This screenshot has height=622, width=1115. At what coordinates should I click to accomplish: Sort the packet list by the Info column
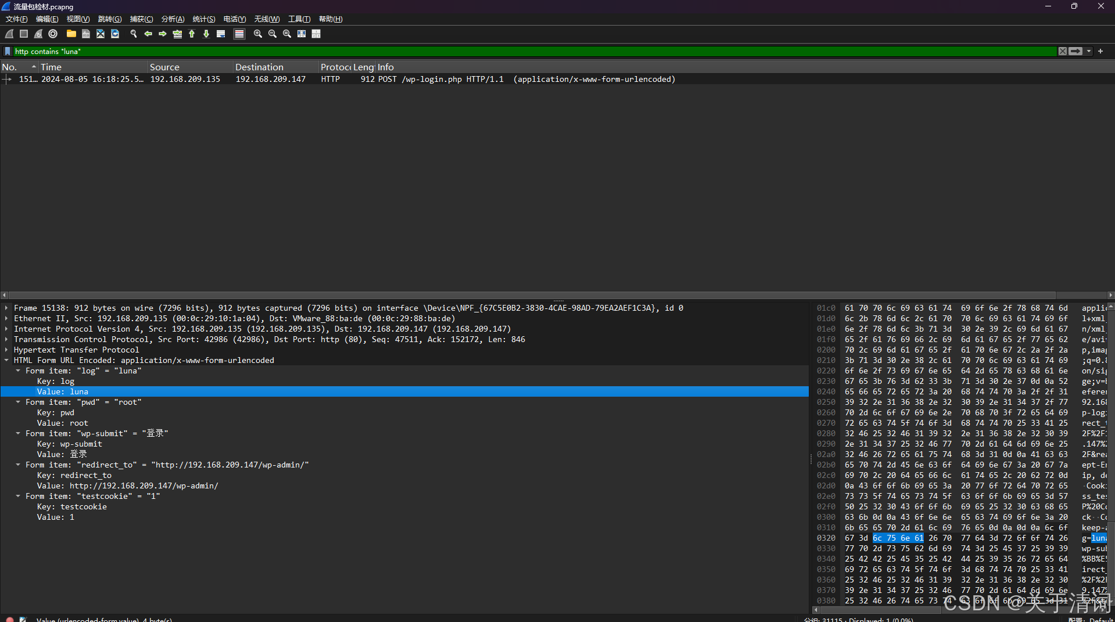(x=745, y=67)
